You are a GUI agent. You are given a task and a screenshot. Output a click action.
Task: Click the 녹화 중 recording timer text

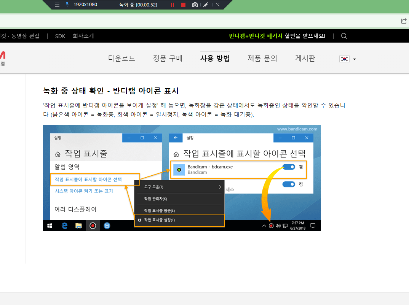(138, 5)
